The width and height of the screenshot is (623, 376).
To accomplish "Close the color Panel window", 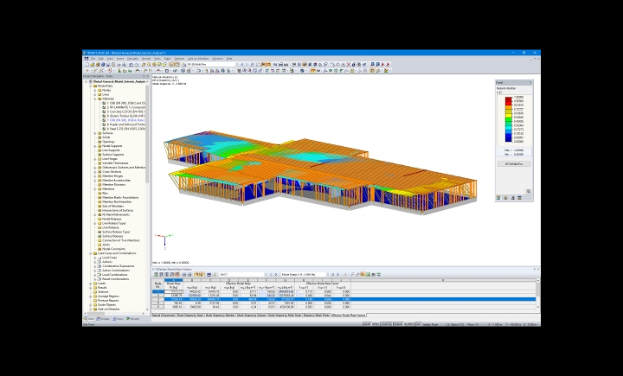I will point(530,83).
